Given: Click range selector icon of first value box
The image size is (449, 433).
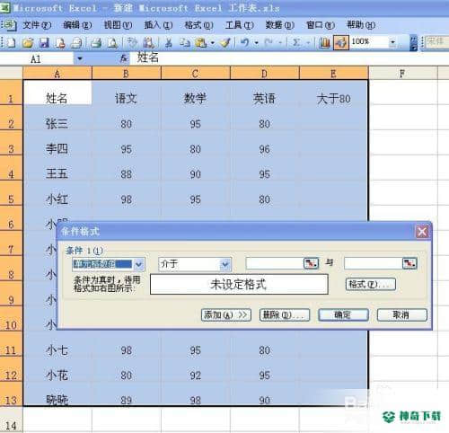Looking at the screenshot, I should point(311,263).
